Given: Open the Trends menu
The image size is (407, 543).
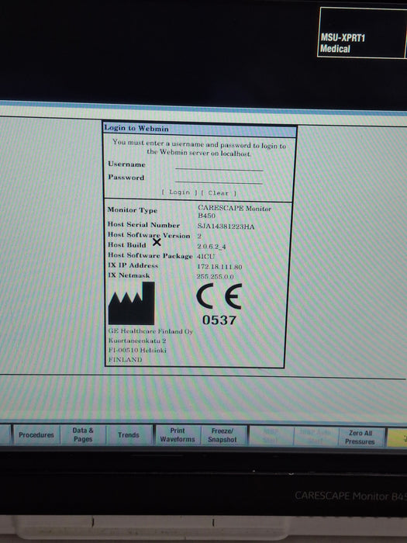Looking at the screenshot, I should pyautogui.click(x=129, y=435).
